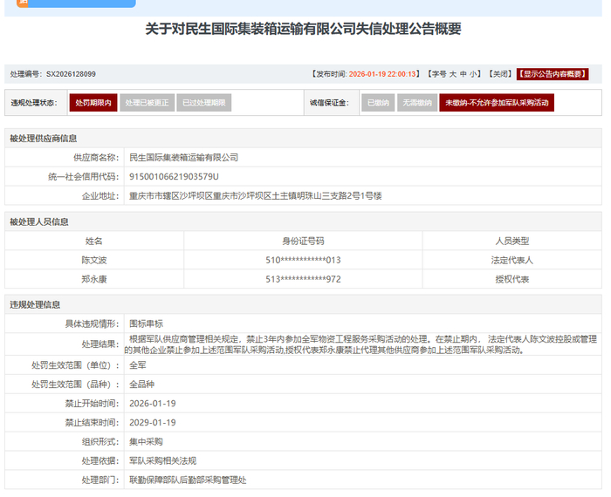Click the announcement title heading
The width and height of the screenshot is (611, 497).
tap(303, 29)
